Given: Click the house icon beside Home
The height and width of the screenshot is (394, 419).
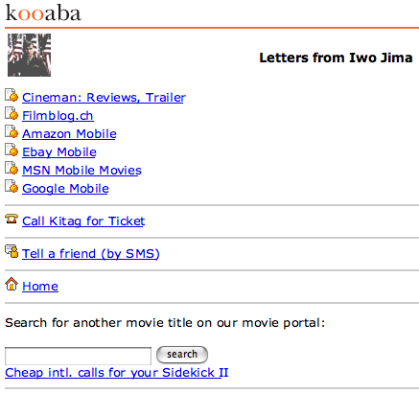Looking at the screenshot, I should [x=12, y=284].
